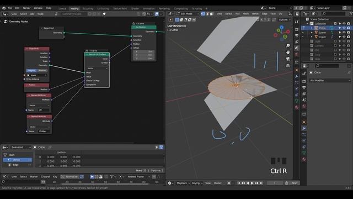Open the Render properties tab icon
The height and width of the screenshot is (199, 353).
pyautogui.click(x=304, y=81)
